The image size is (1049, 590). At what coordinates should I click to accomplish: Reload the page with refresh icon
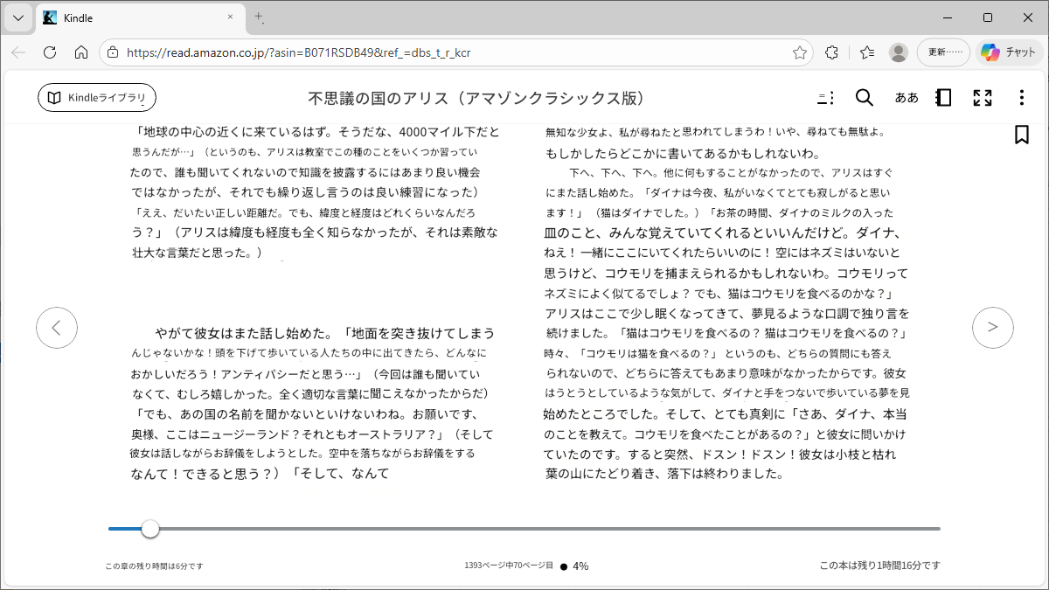[x=50, y=52]
